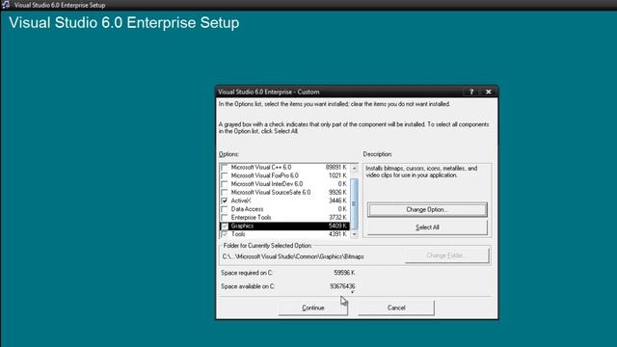Select the Microsoft Visual C++ 6.0 row text
The width and height of the screenshot is (617, 347).
261,167
